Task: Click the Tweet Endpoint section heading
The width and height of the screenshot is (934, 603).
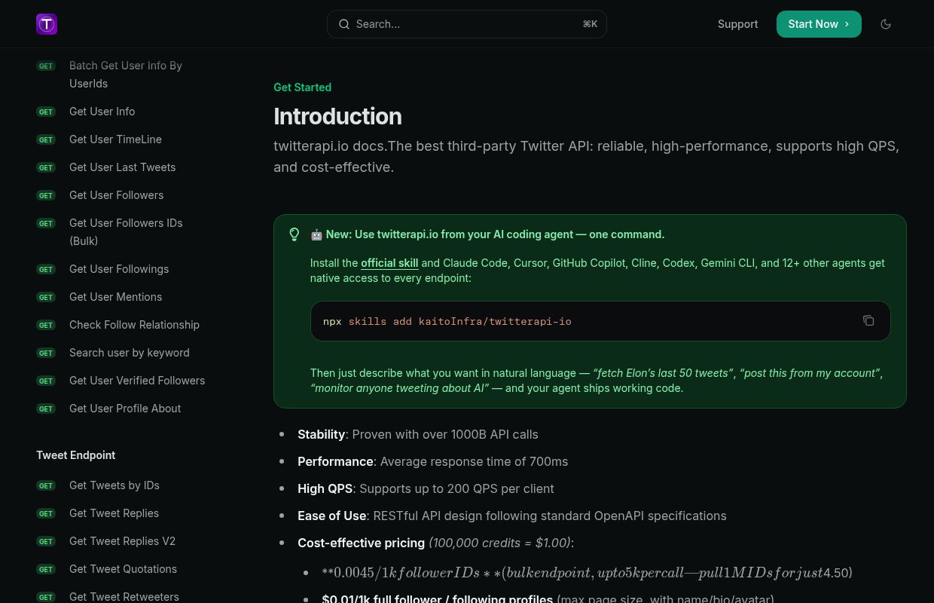Action: click(x=76, y=455)
